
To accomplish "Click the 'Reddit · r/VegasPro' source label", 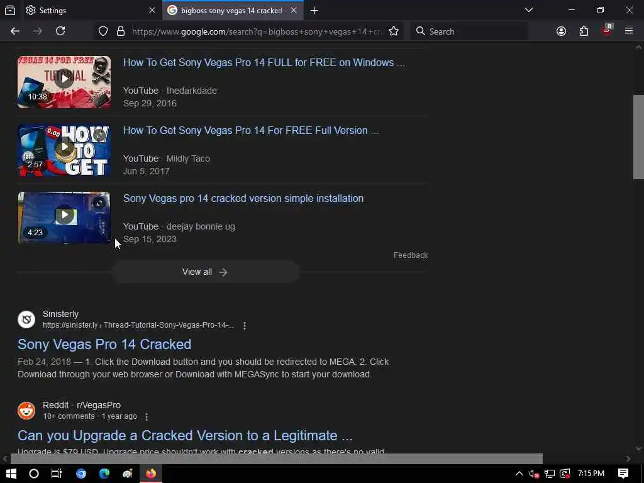I will 82,405.
